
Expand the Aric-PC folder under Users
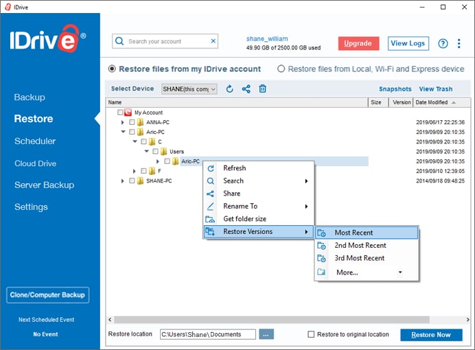(x=157, y=161)
